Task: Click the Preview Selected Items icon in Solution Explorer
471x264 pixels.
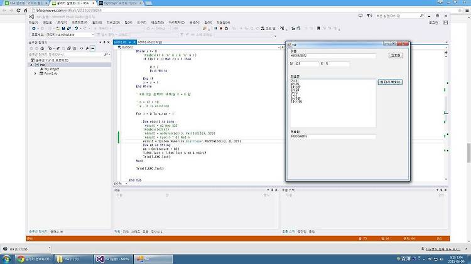Action: [92, 48]
